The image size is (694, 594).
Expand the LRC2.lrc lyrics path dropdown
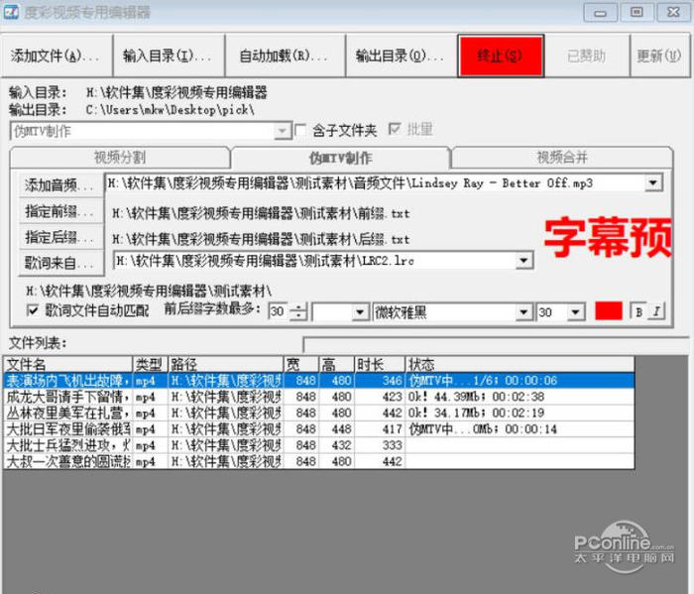pyautogui.click(x=524, y=260)
